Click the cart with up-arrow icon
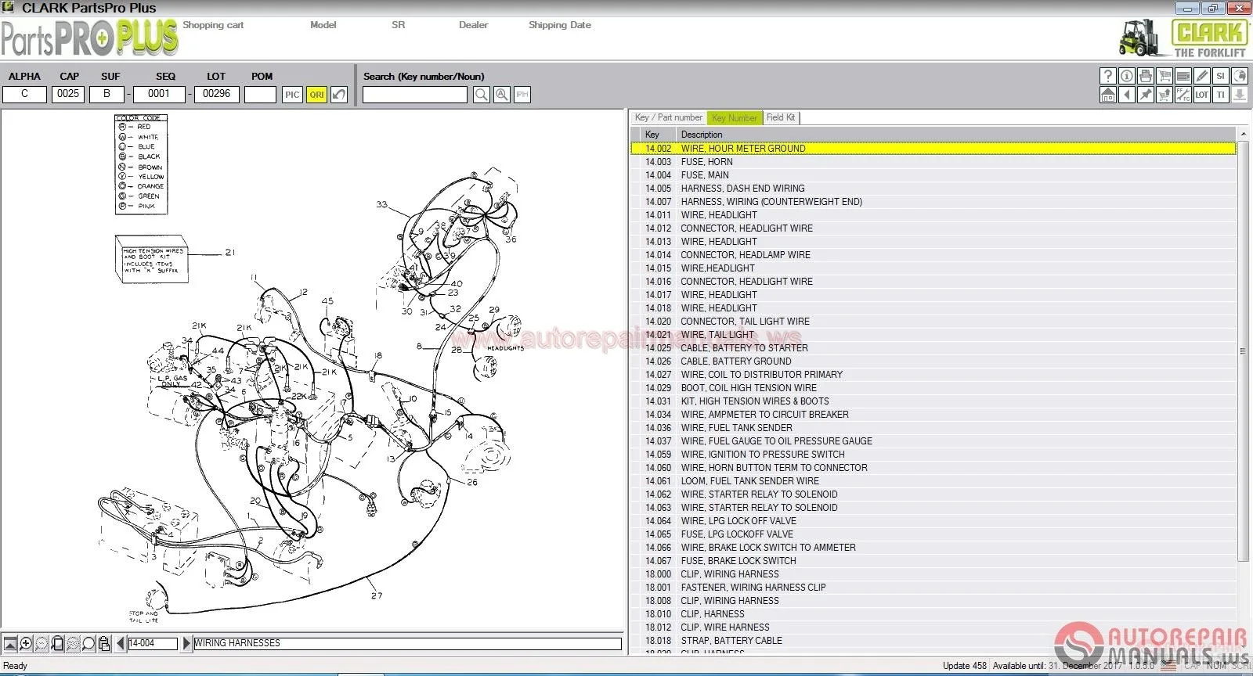 1165,95
